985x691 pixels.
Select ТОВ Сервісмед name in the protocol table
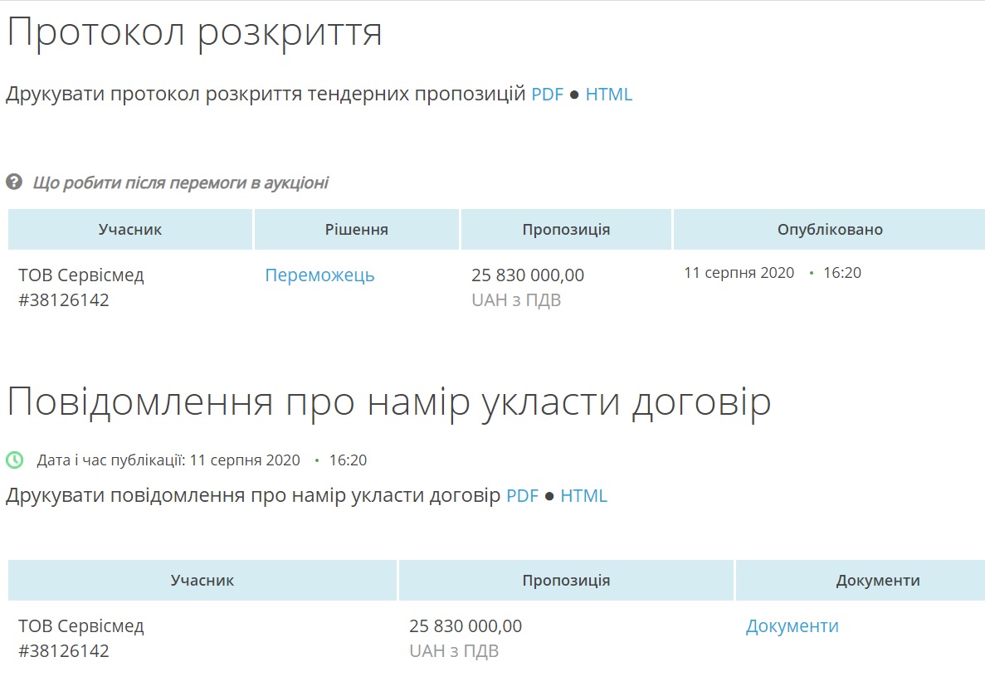point(81,275)
